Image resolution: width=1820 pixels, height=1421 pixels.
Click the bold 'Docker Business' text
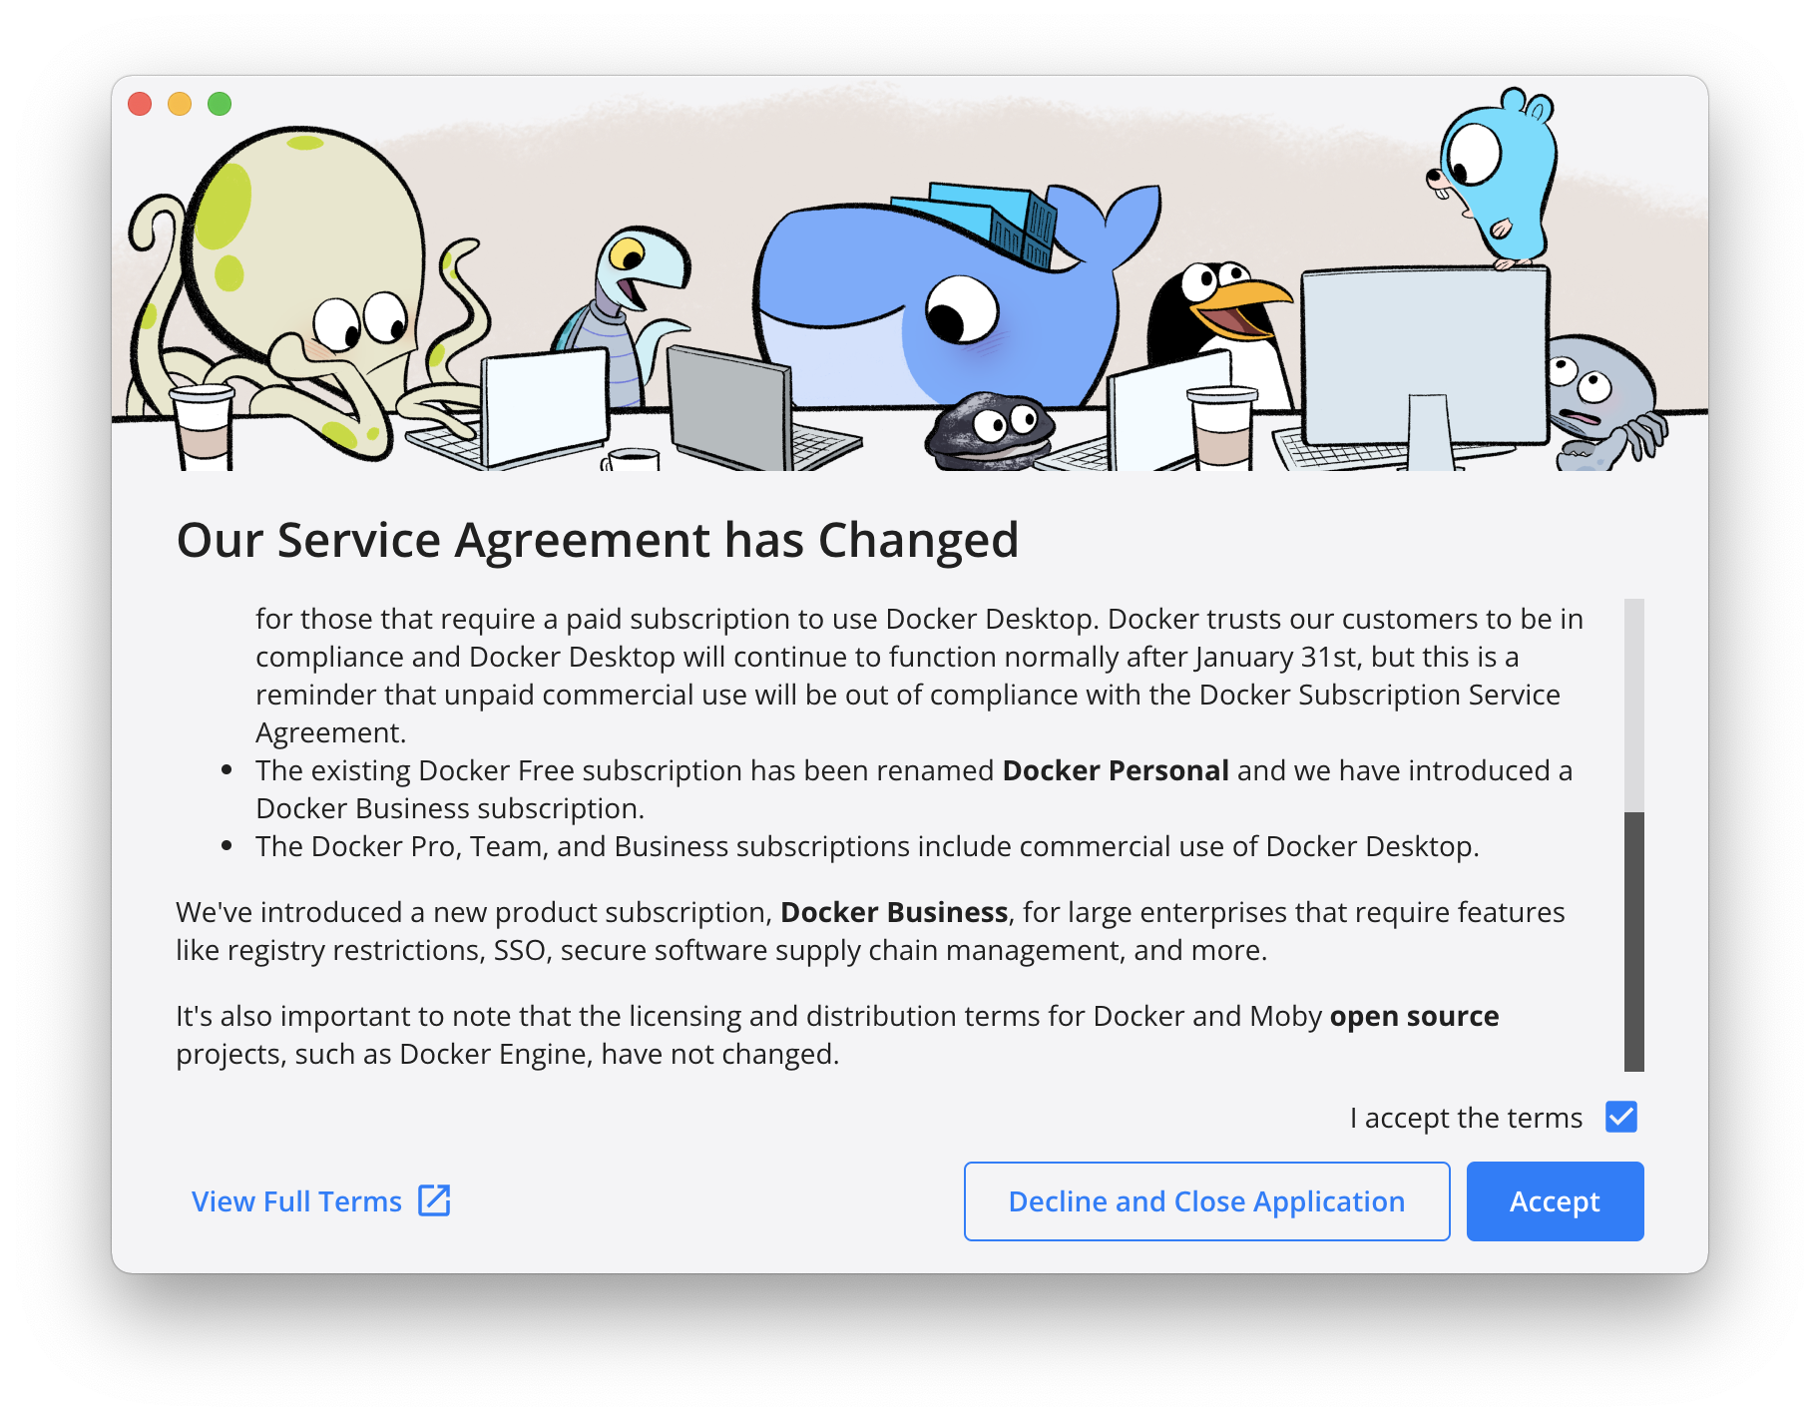[x=894, y=912]
